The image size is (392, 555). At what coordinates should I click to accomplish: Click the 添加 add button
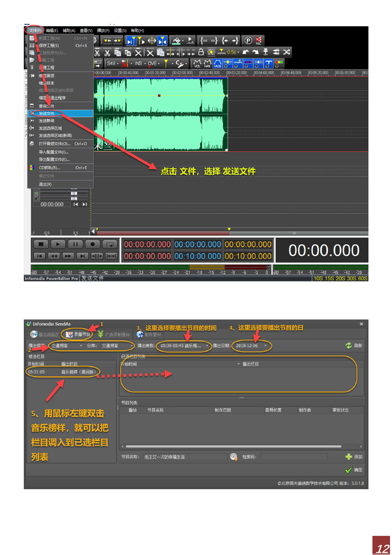point(354,457)
